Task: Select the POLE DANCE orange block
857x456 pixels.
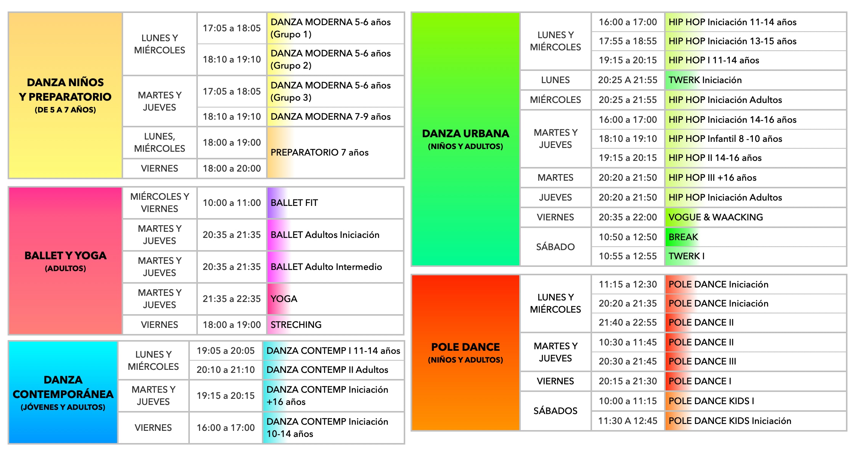Action: pyautogui.click(x=465, y=352)
